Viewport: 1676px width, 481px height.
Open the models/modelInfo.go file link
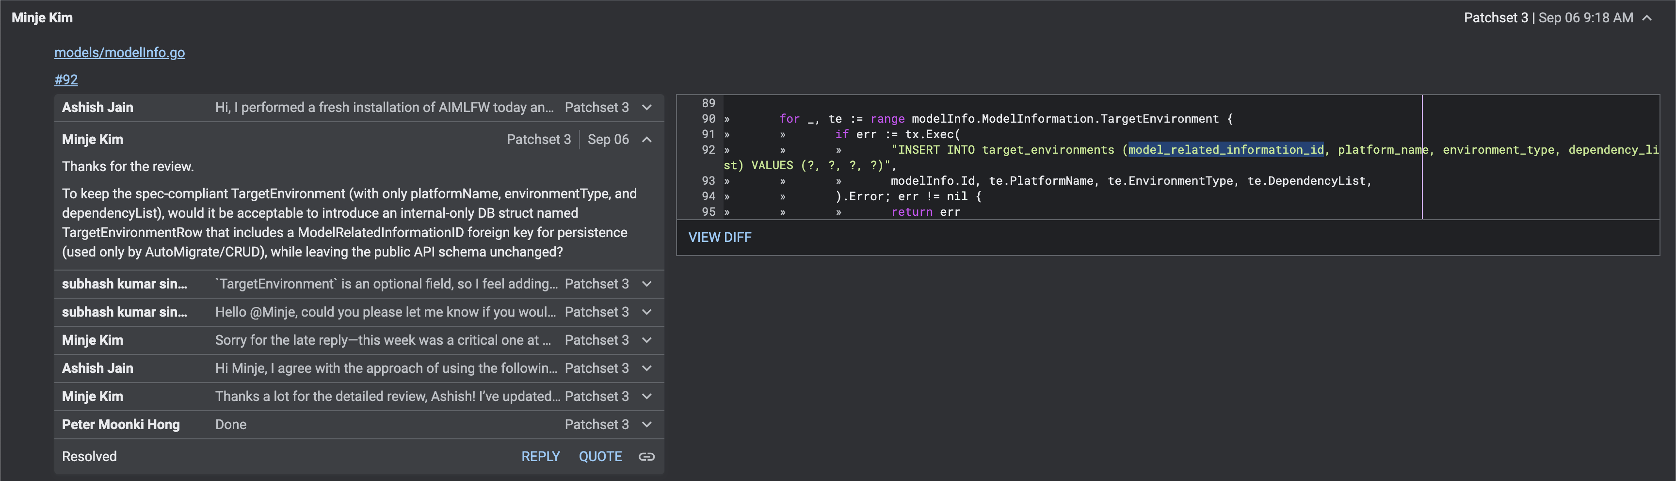coord(120,52)
